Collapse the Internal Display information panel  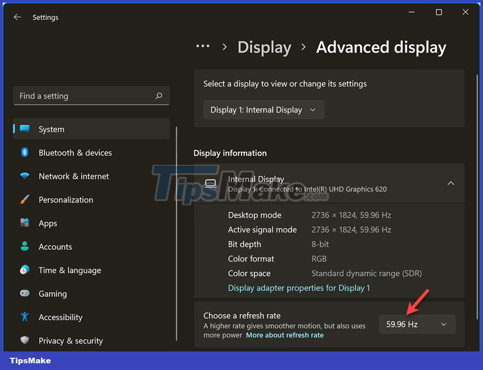[451, 183]
